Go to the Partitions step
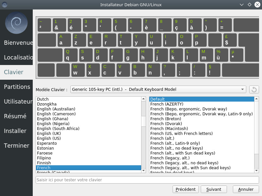 point(17,87)
